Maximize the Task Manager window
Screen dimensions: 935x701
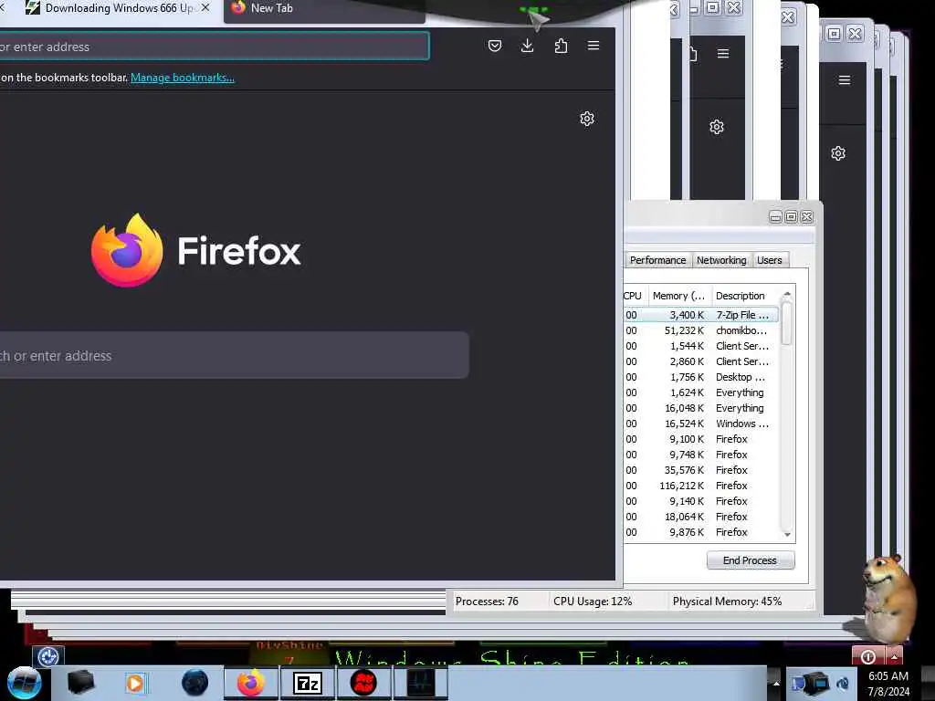pyautogui.click(x=791, y=217)
